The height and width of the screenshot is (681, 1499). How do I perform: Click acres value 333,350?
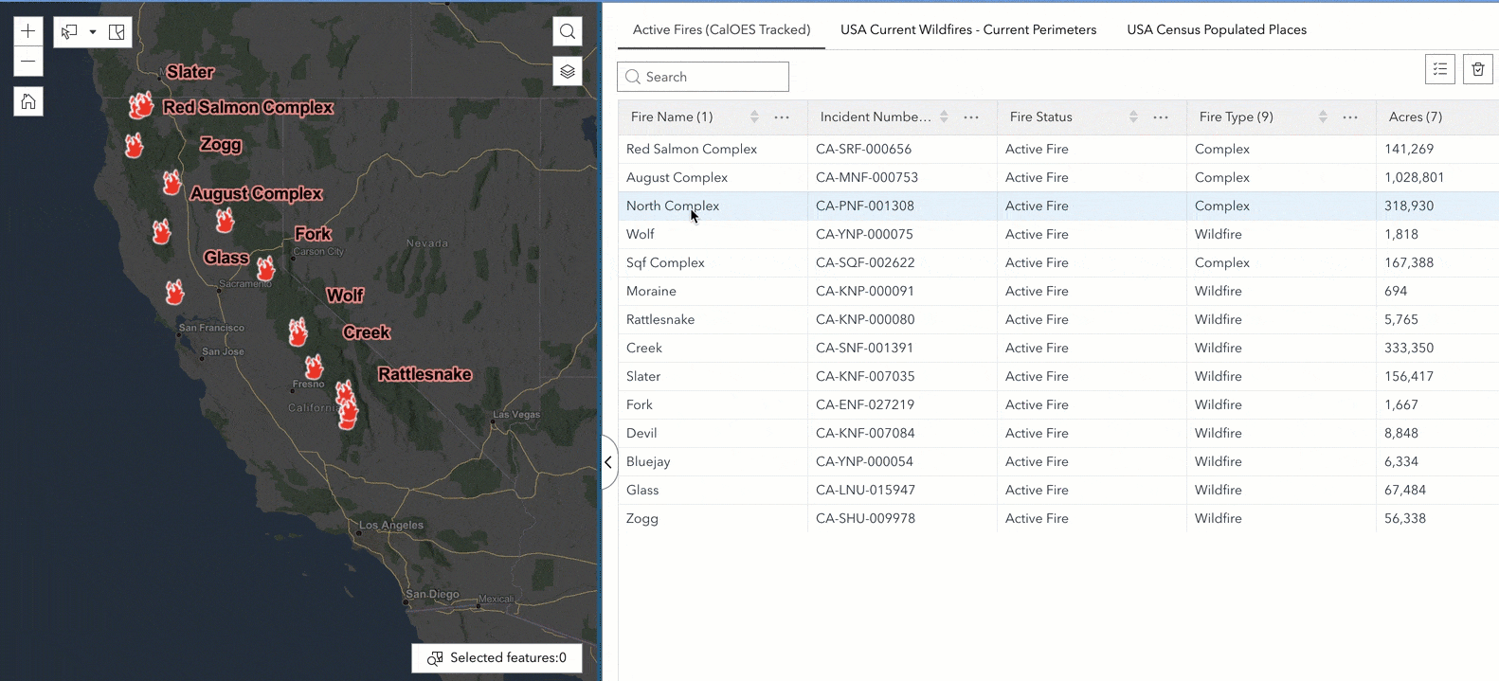(1409, 348)
